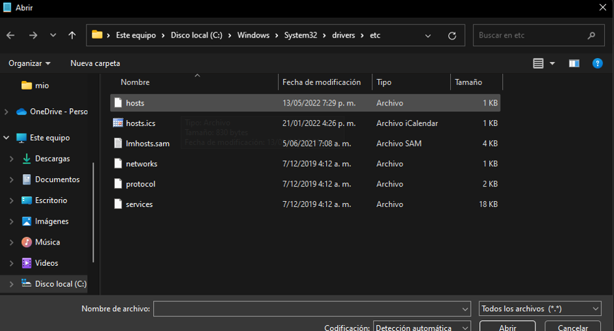
Task: Open view options dropdown arrow
Action: 552,63
